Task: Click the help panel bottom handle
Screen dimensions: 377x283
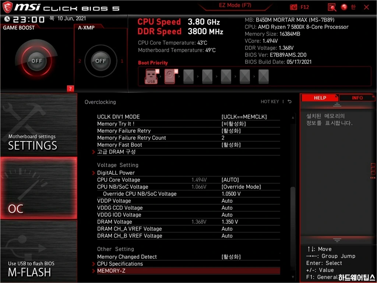Action: click(x=337, y=240)
